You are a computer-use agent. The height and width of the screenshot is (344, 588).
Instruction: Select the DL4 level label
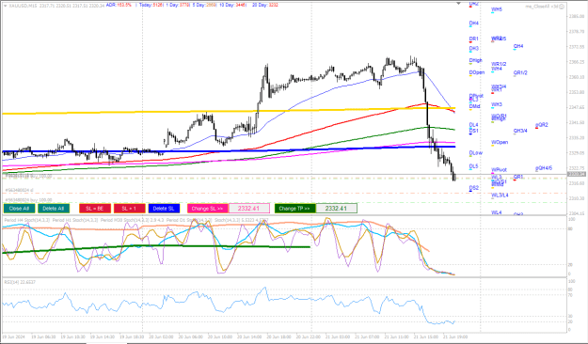pos(473,125)
